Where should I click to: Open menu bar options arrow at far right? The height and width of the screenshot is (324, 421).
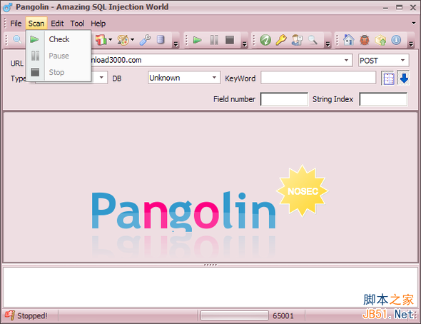pos(413,24)
